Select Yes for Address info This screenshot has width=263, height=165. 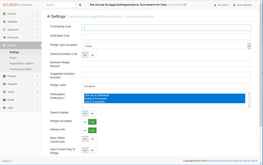coord(92,130)
